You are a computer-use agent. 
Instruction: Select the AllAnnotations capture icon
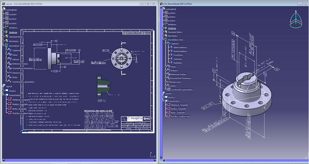(171, 47)
